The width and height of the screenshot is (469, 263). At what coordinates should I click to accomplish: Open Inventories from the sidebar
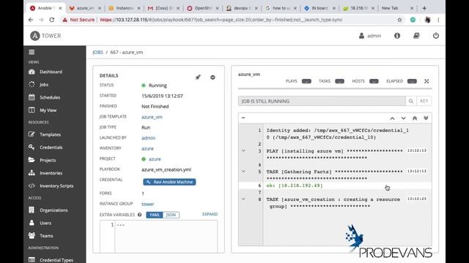(x=51, y=173)
